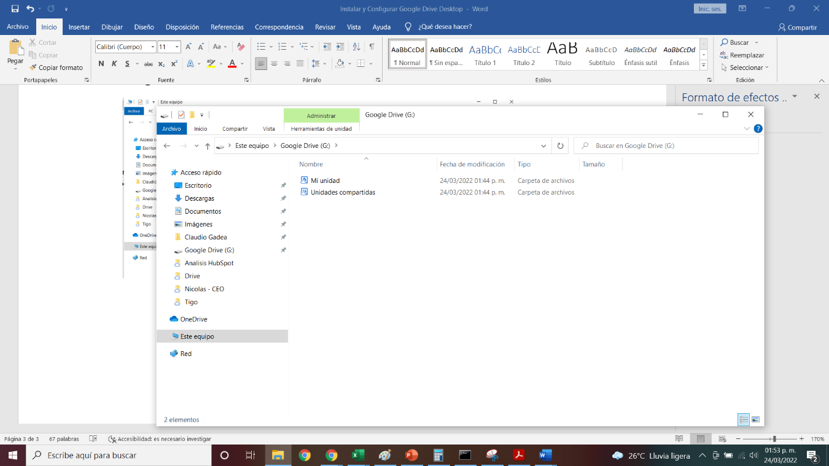Increase paragraph indent in Word
The image size is (829, 466).
(x=340, y=47)
